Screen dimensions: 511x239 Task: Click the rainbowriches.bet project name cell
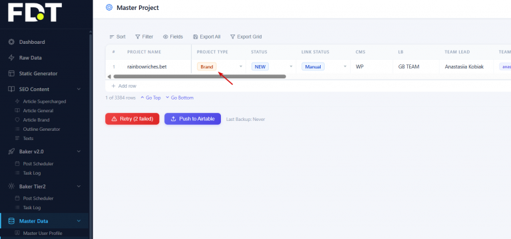click(147, 66)
